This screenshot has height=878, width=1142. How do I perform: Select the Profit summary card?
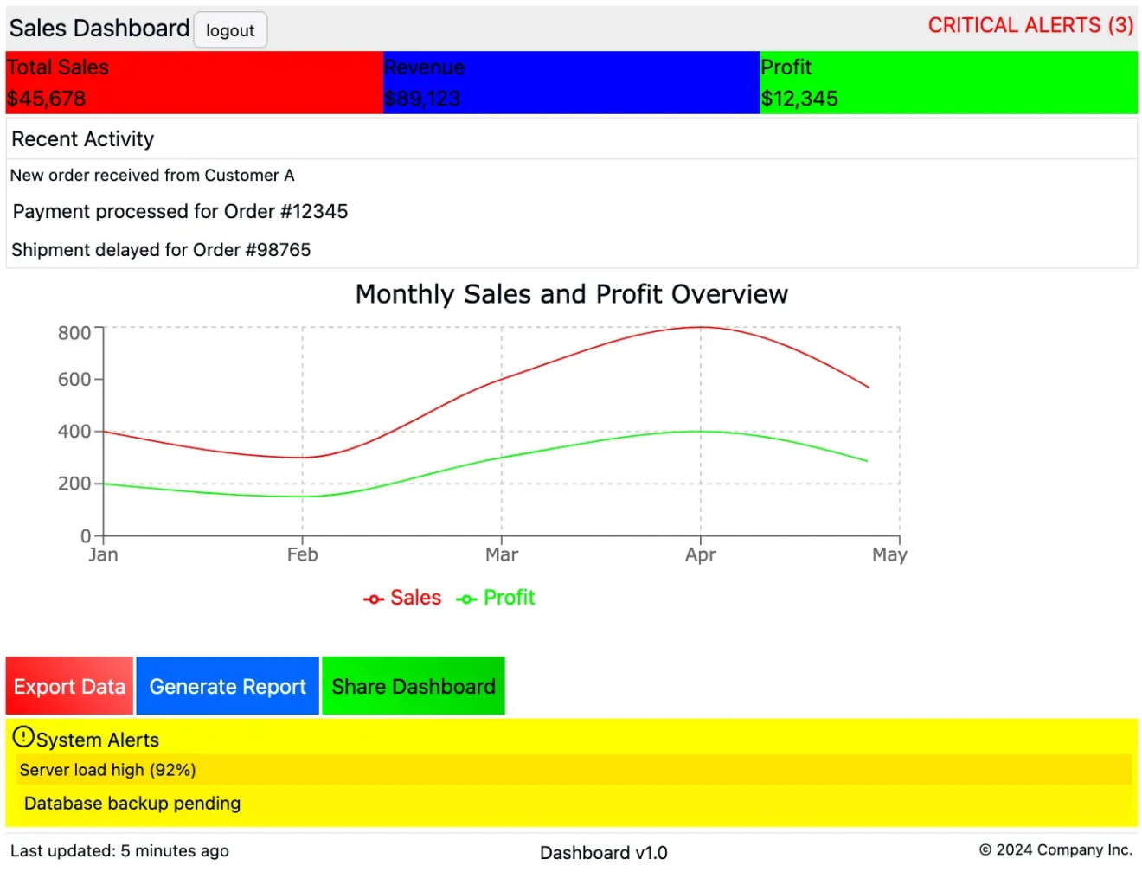tap(948, 81)
